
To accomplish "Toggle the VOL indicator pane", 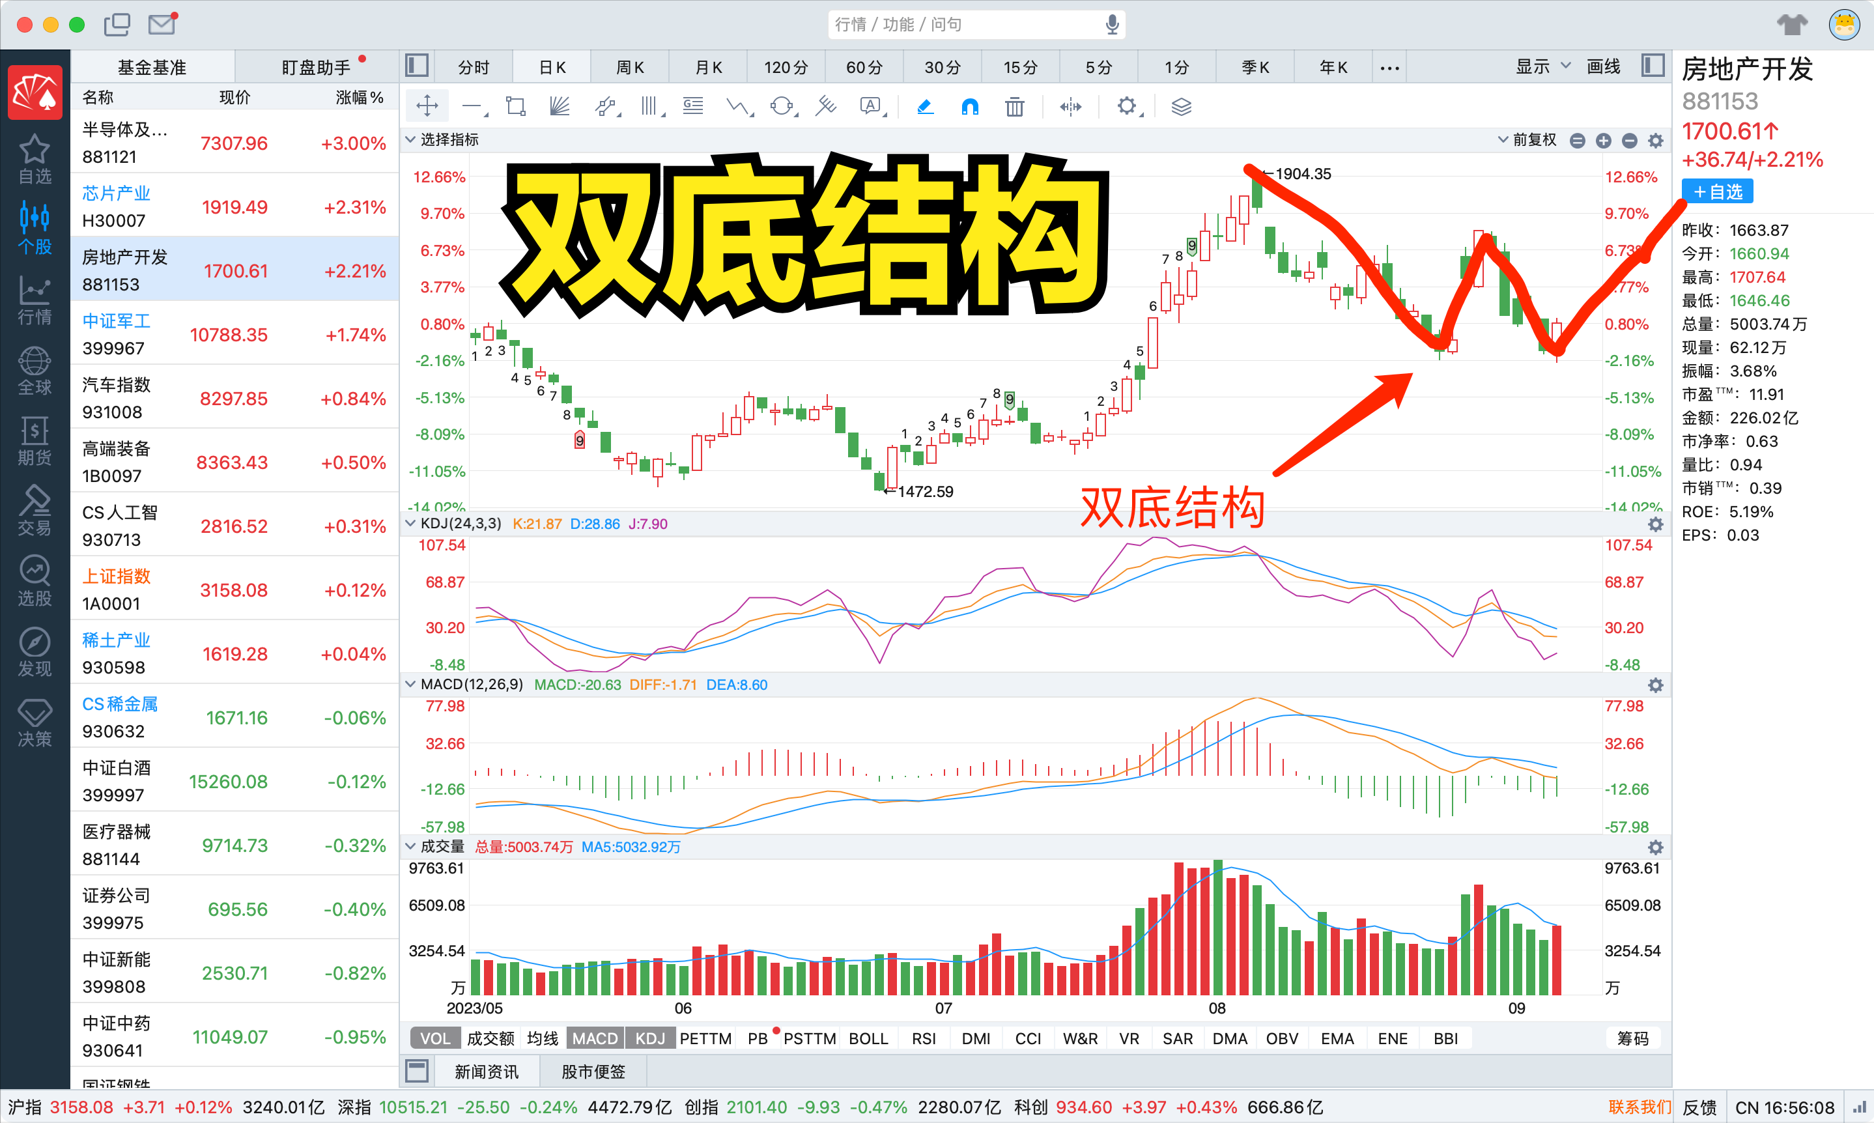I will (435, 1038).
